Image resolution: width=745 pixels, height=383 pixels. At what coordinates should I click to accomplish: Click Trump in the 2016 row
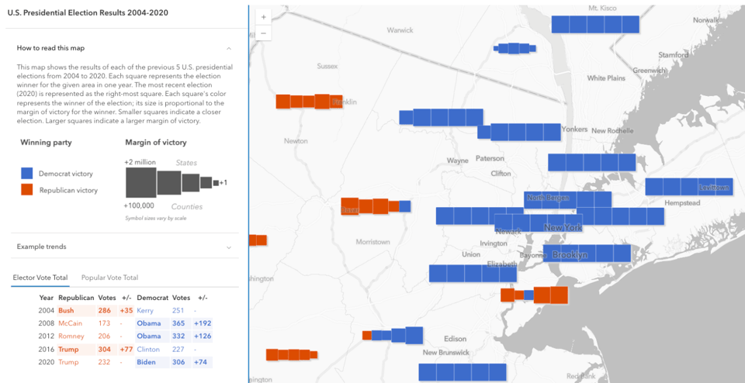(68, 349)
